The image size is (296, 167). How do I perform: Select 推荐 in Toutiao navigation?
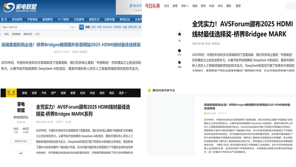pyautogui.click(x=175, y=6)
